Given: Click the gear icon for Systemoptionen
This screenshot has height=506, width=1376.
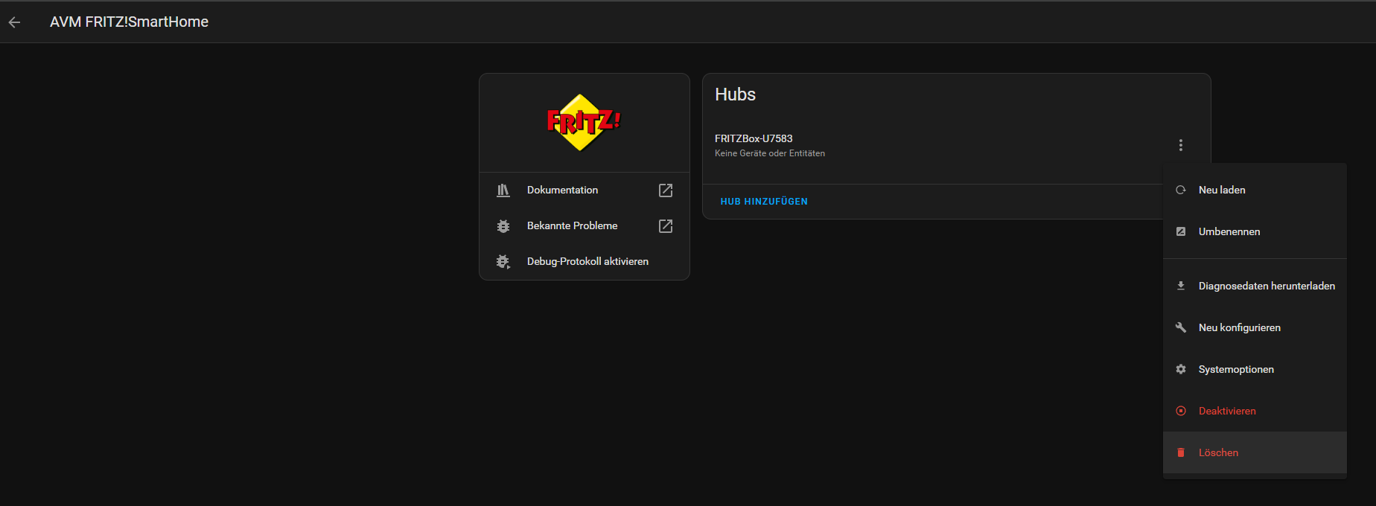Looking at the screenshot, I should (1181, 369).
